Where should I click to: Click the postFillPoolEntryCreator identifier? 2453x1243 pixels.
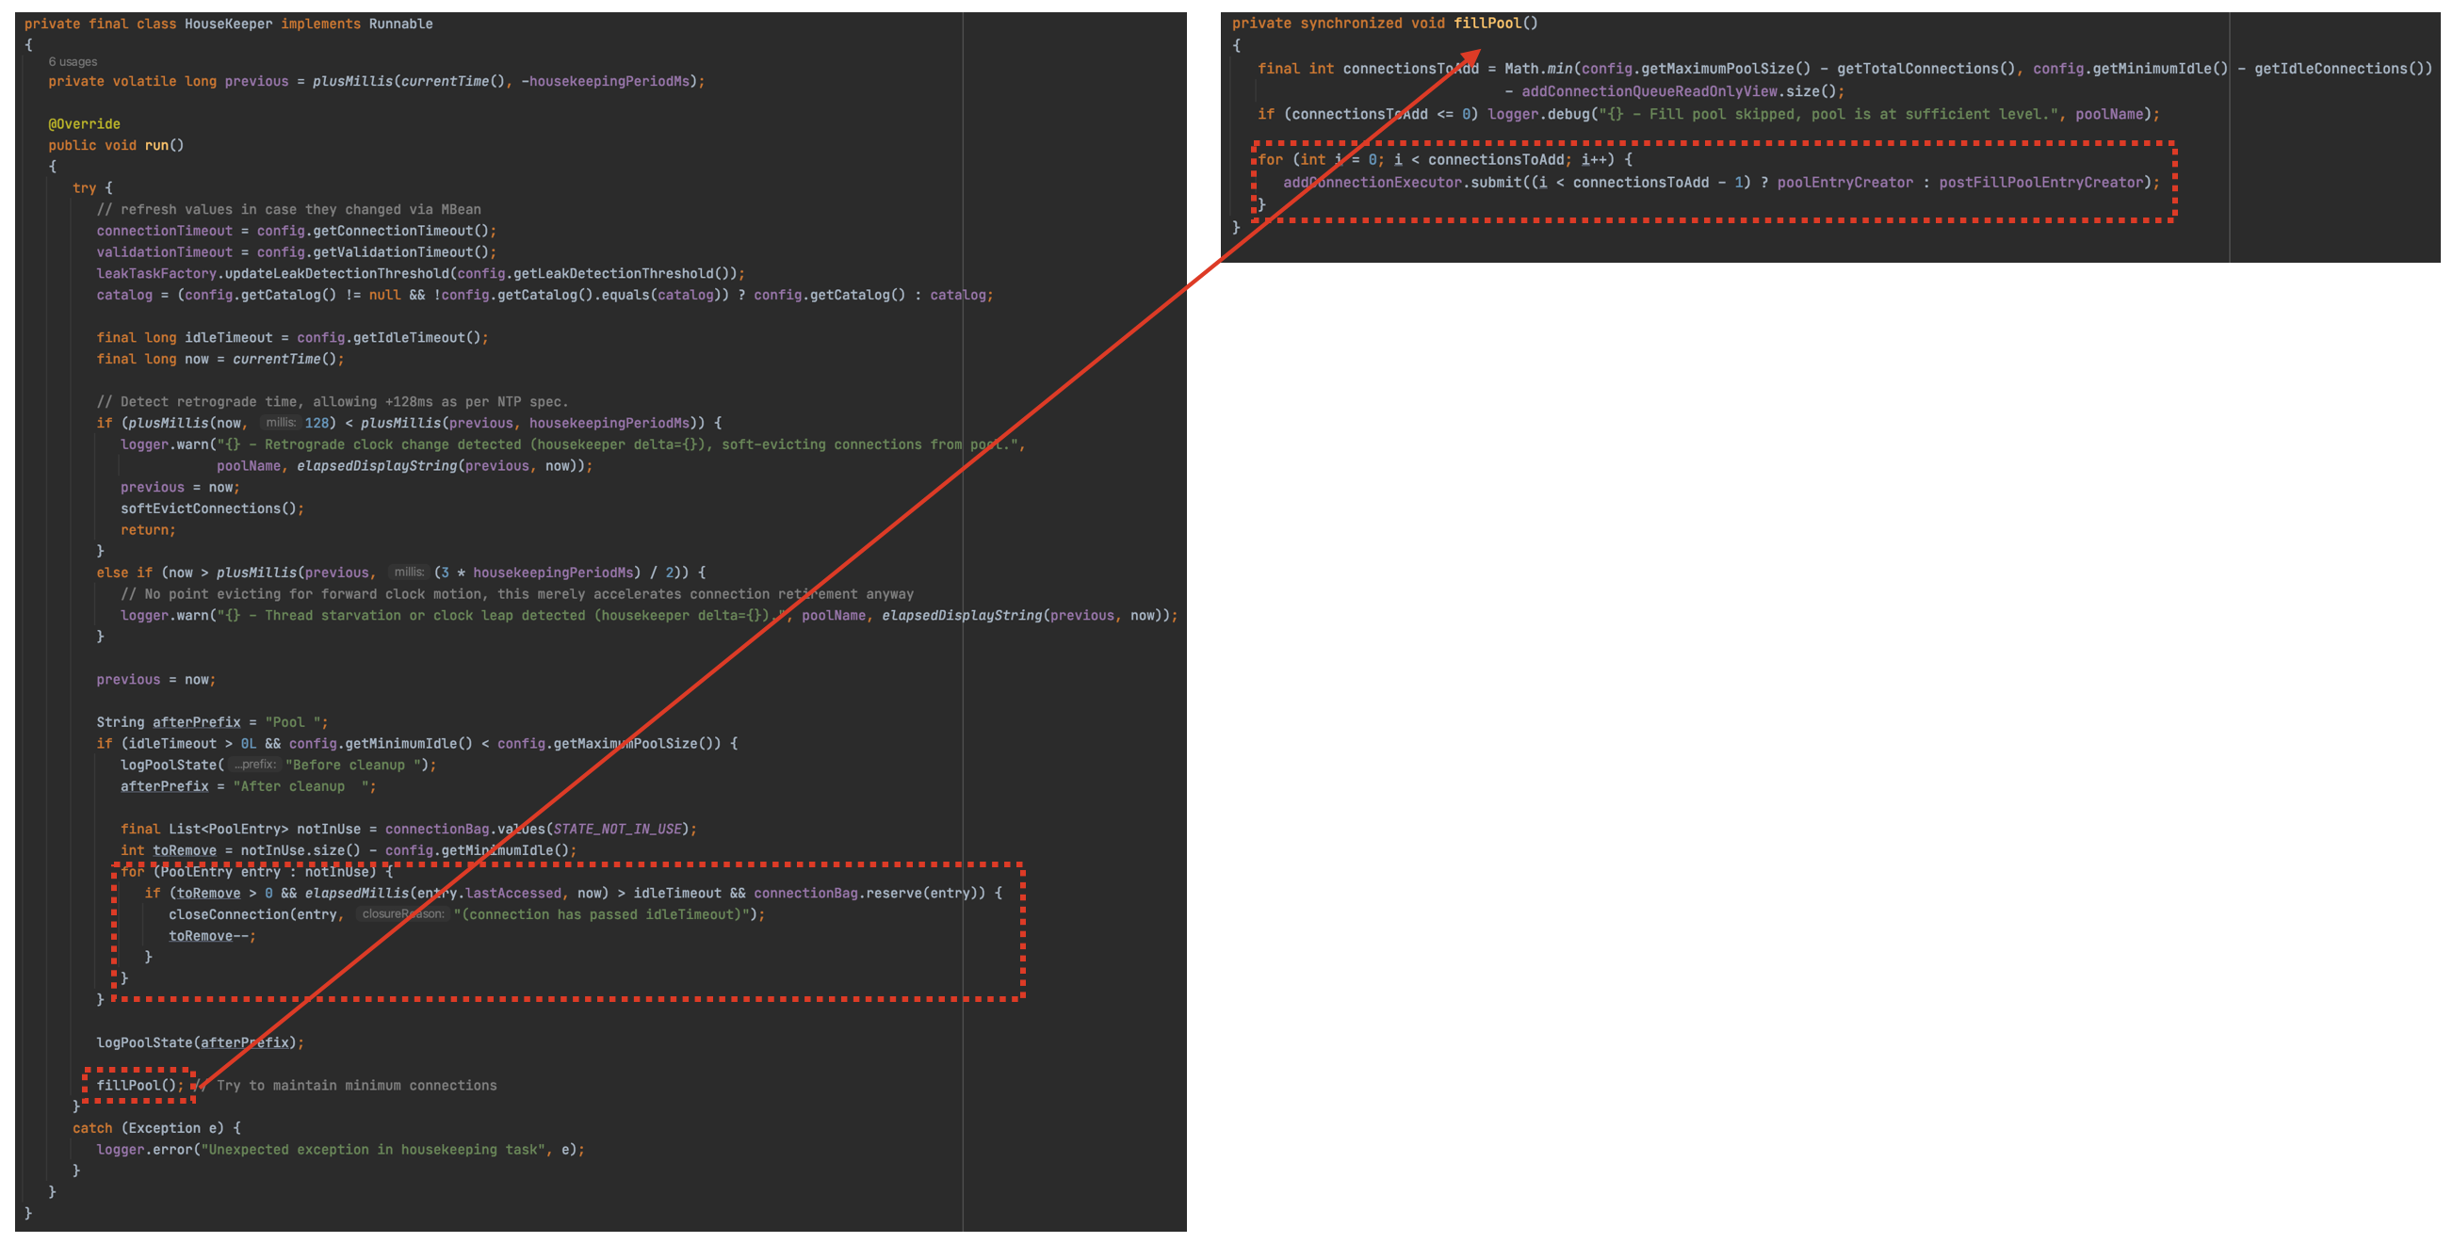coord(2040,183)
